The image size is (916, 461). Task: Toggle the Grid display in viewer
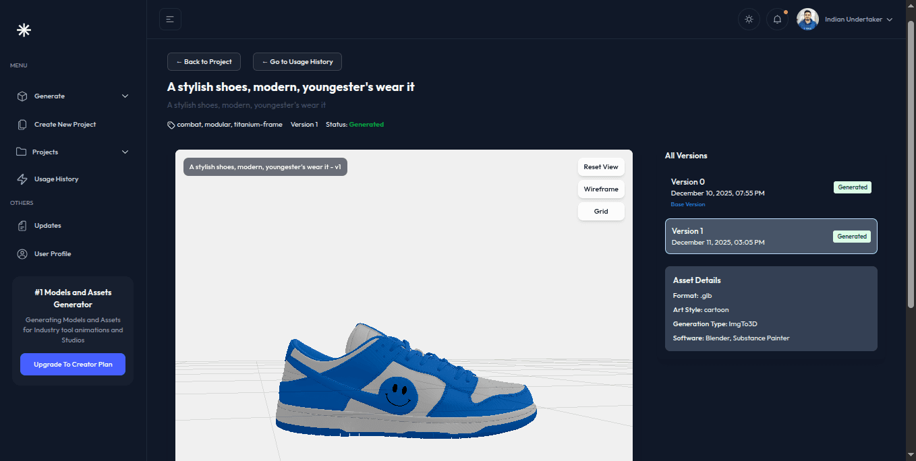pos(601,212)
